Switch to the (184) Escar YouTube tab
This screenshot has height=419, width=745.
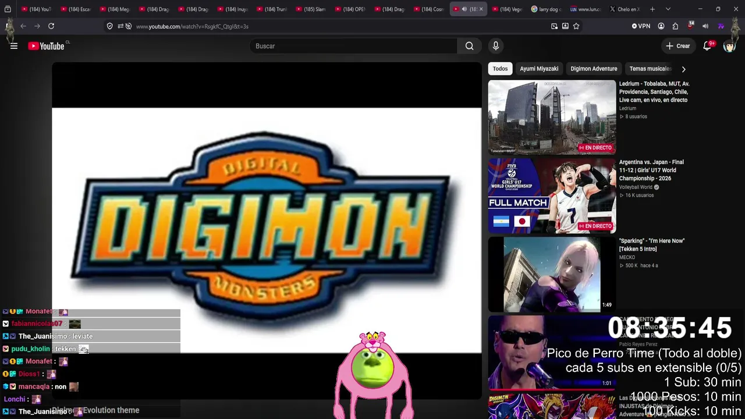click(x=75, y=9)
